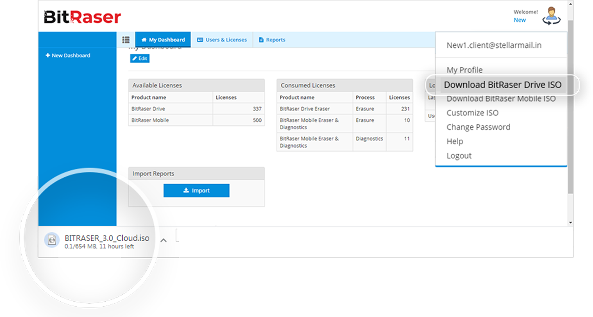
Task: Click the New username link
Action: 519,20
